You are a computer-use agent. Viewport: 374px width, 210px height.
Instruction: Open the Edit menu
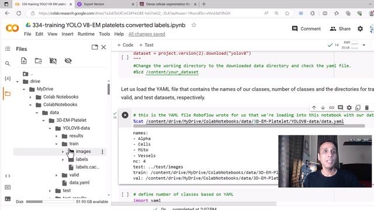point(39,34)
